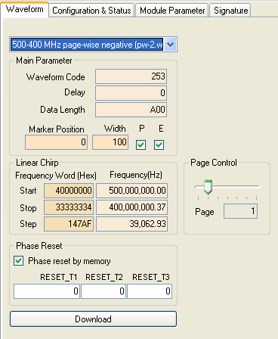
Task: Click the Step frequency word hex field
Action: (69, 224)
